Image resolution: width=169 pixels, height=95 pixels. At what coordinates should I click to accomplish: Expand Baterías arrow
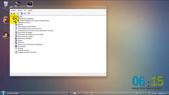click(x=14, y=25)
